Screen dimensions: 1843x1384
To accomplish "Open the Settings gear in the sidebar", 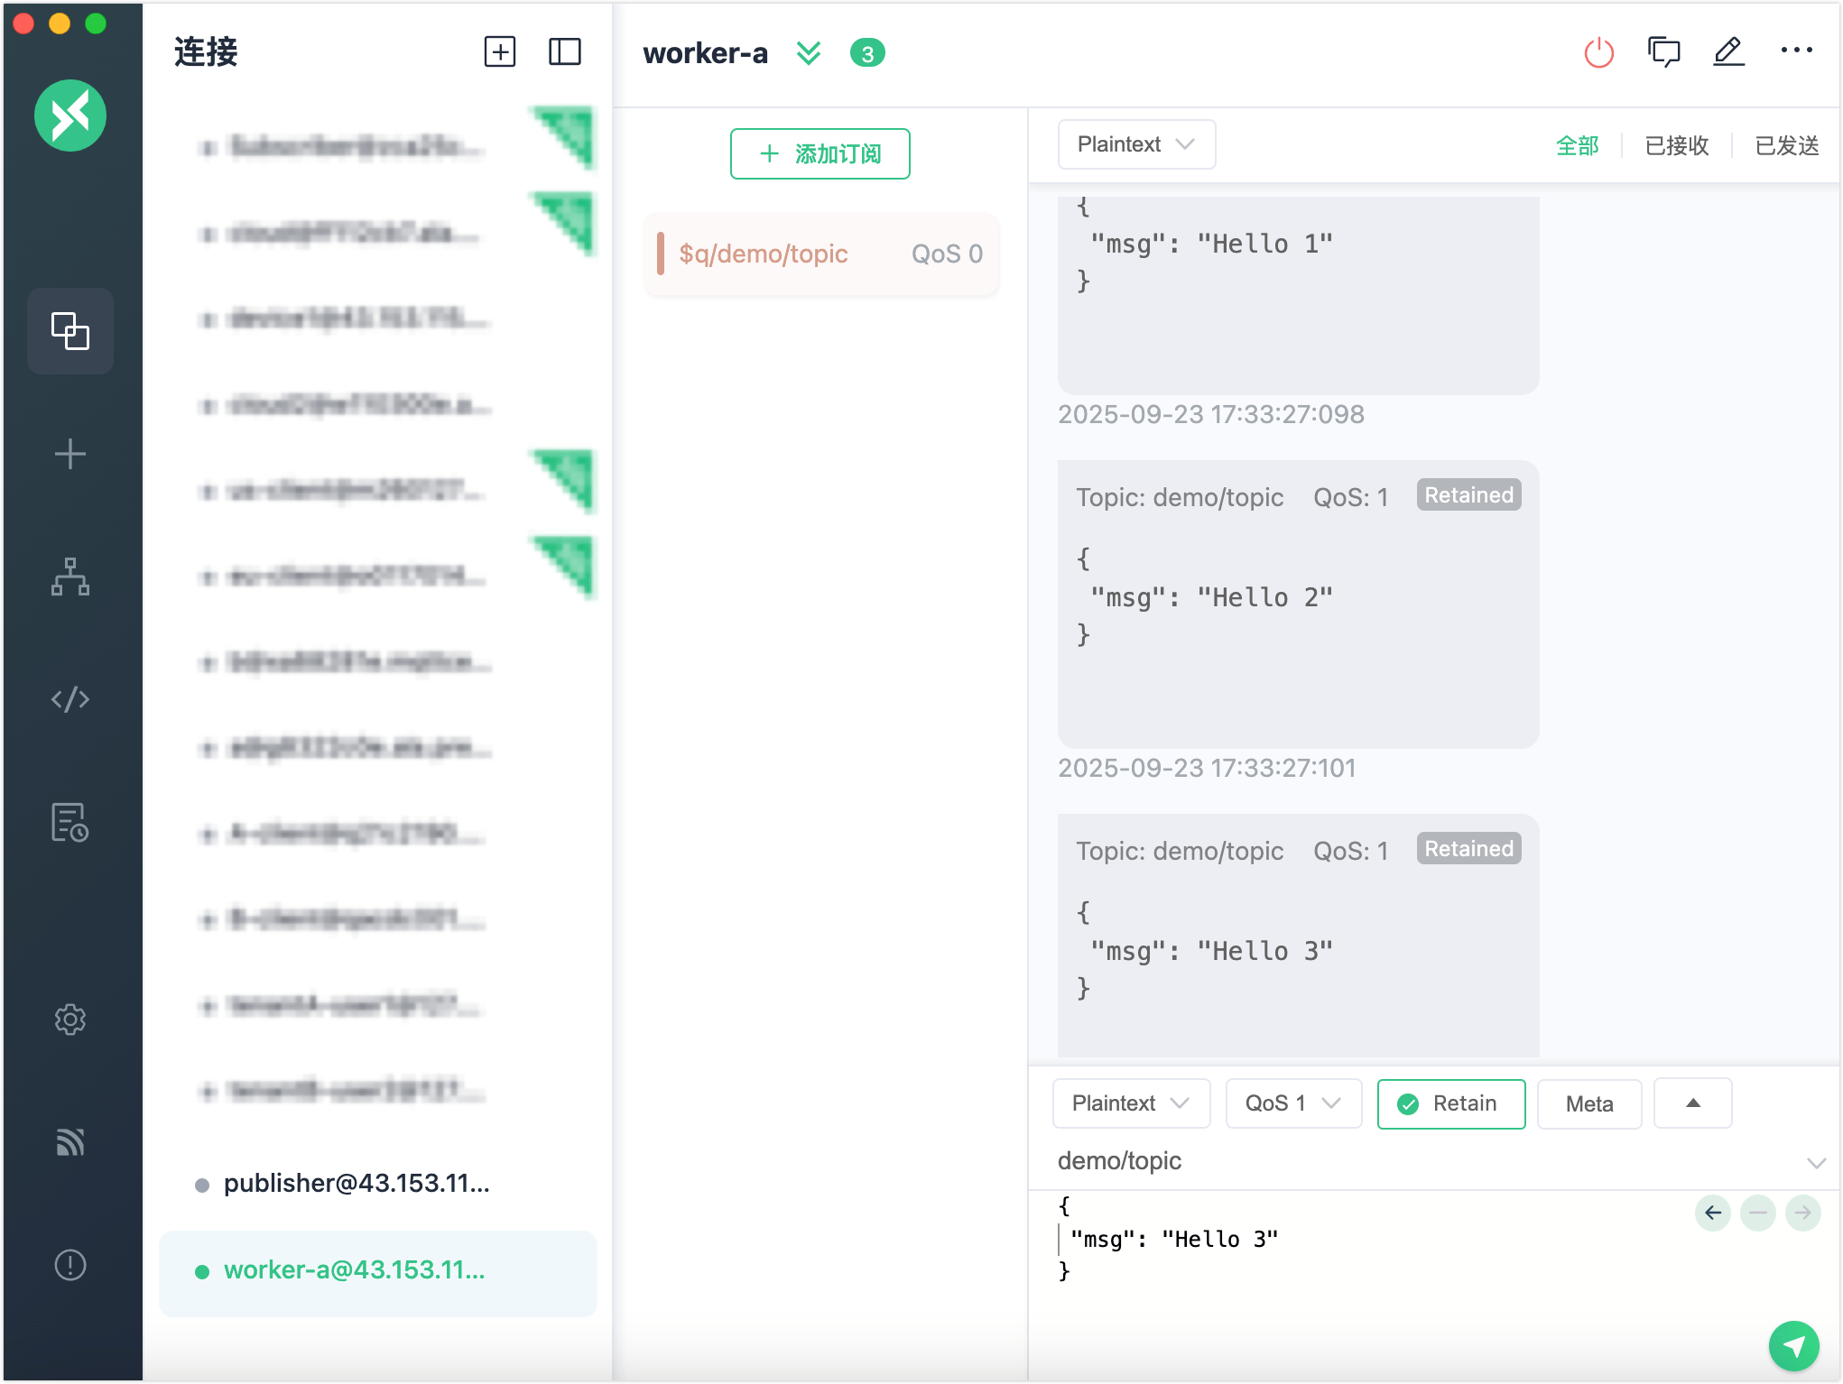I will (70, 1020).
